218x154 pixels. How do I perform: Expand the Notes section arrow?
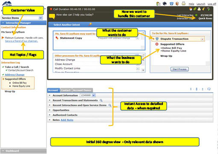pyautogui.click(x=50, y=120)
